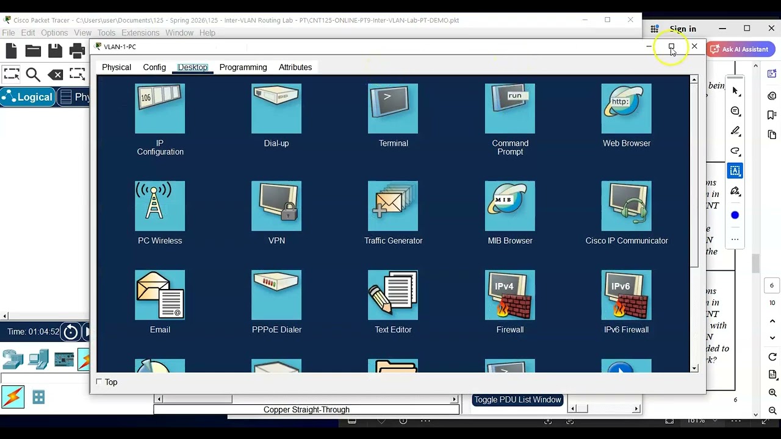Open the Extensions menu
This screenshot has width=781, height=439.
140,33
